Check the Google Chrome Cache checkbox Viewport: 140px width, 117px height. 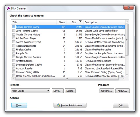[14, 27]
